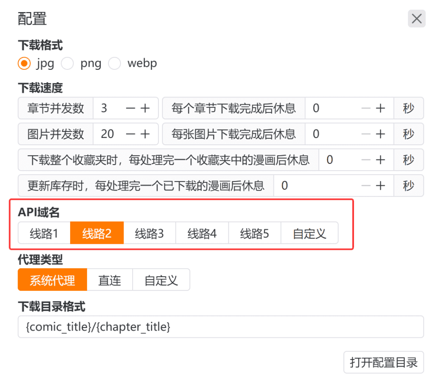Select the webp download format
This screenshot has height=384, width=441.
click(114, 64)
